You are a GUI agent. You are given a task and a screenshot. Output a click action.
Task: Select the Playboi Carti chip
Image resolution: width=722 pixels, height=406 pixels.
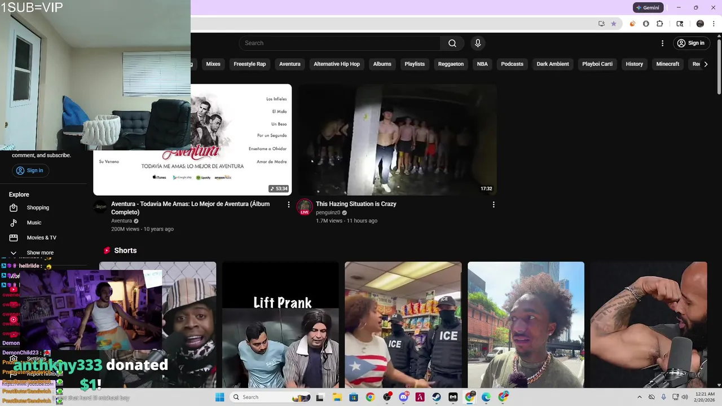pyautogui.click(x=597, y=64)
